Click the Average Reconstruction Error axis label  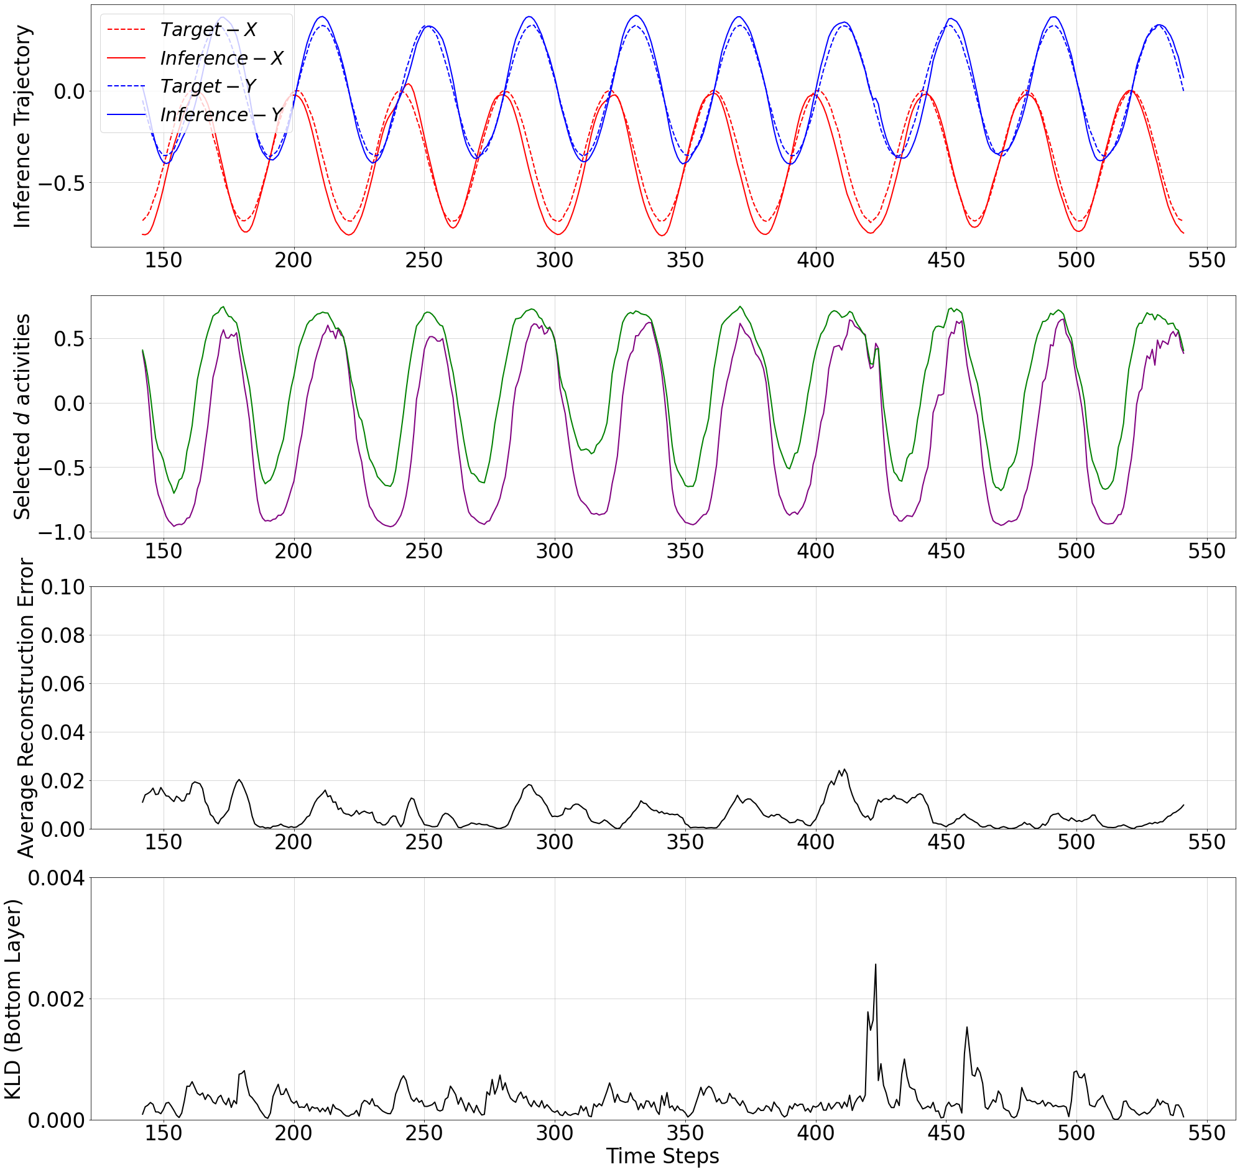pyautogui.click(x=25, y=707)
